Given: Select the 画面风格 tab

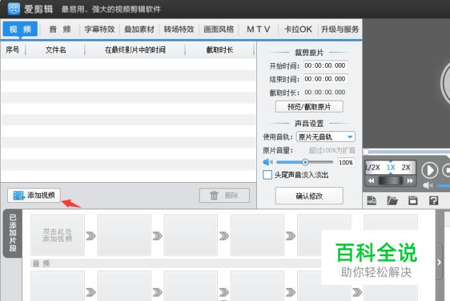Looking at the screenshot, I should point(218,29).
